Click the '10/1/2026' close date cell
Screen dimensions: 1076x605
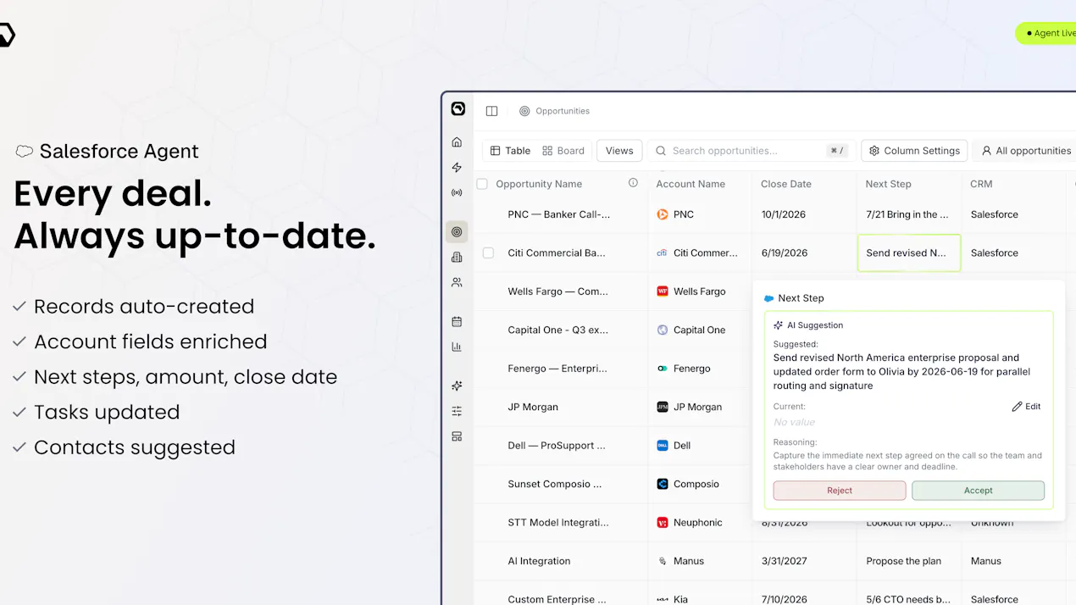784,214
